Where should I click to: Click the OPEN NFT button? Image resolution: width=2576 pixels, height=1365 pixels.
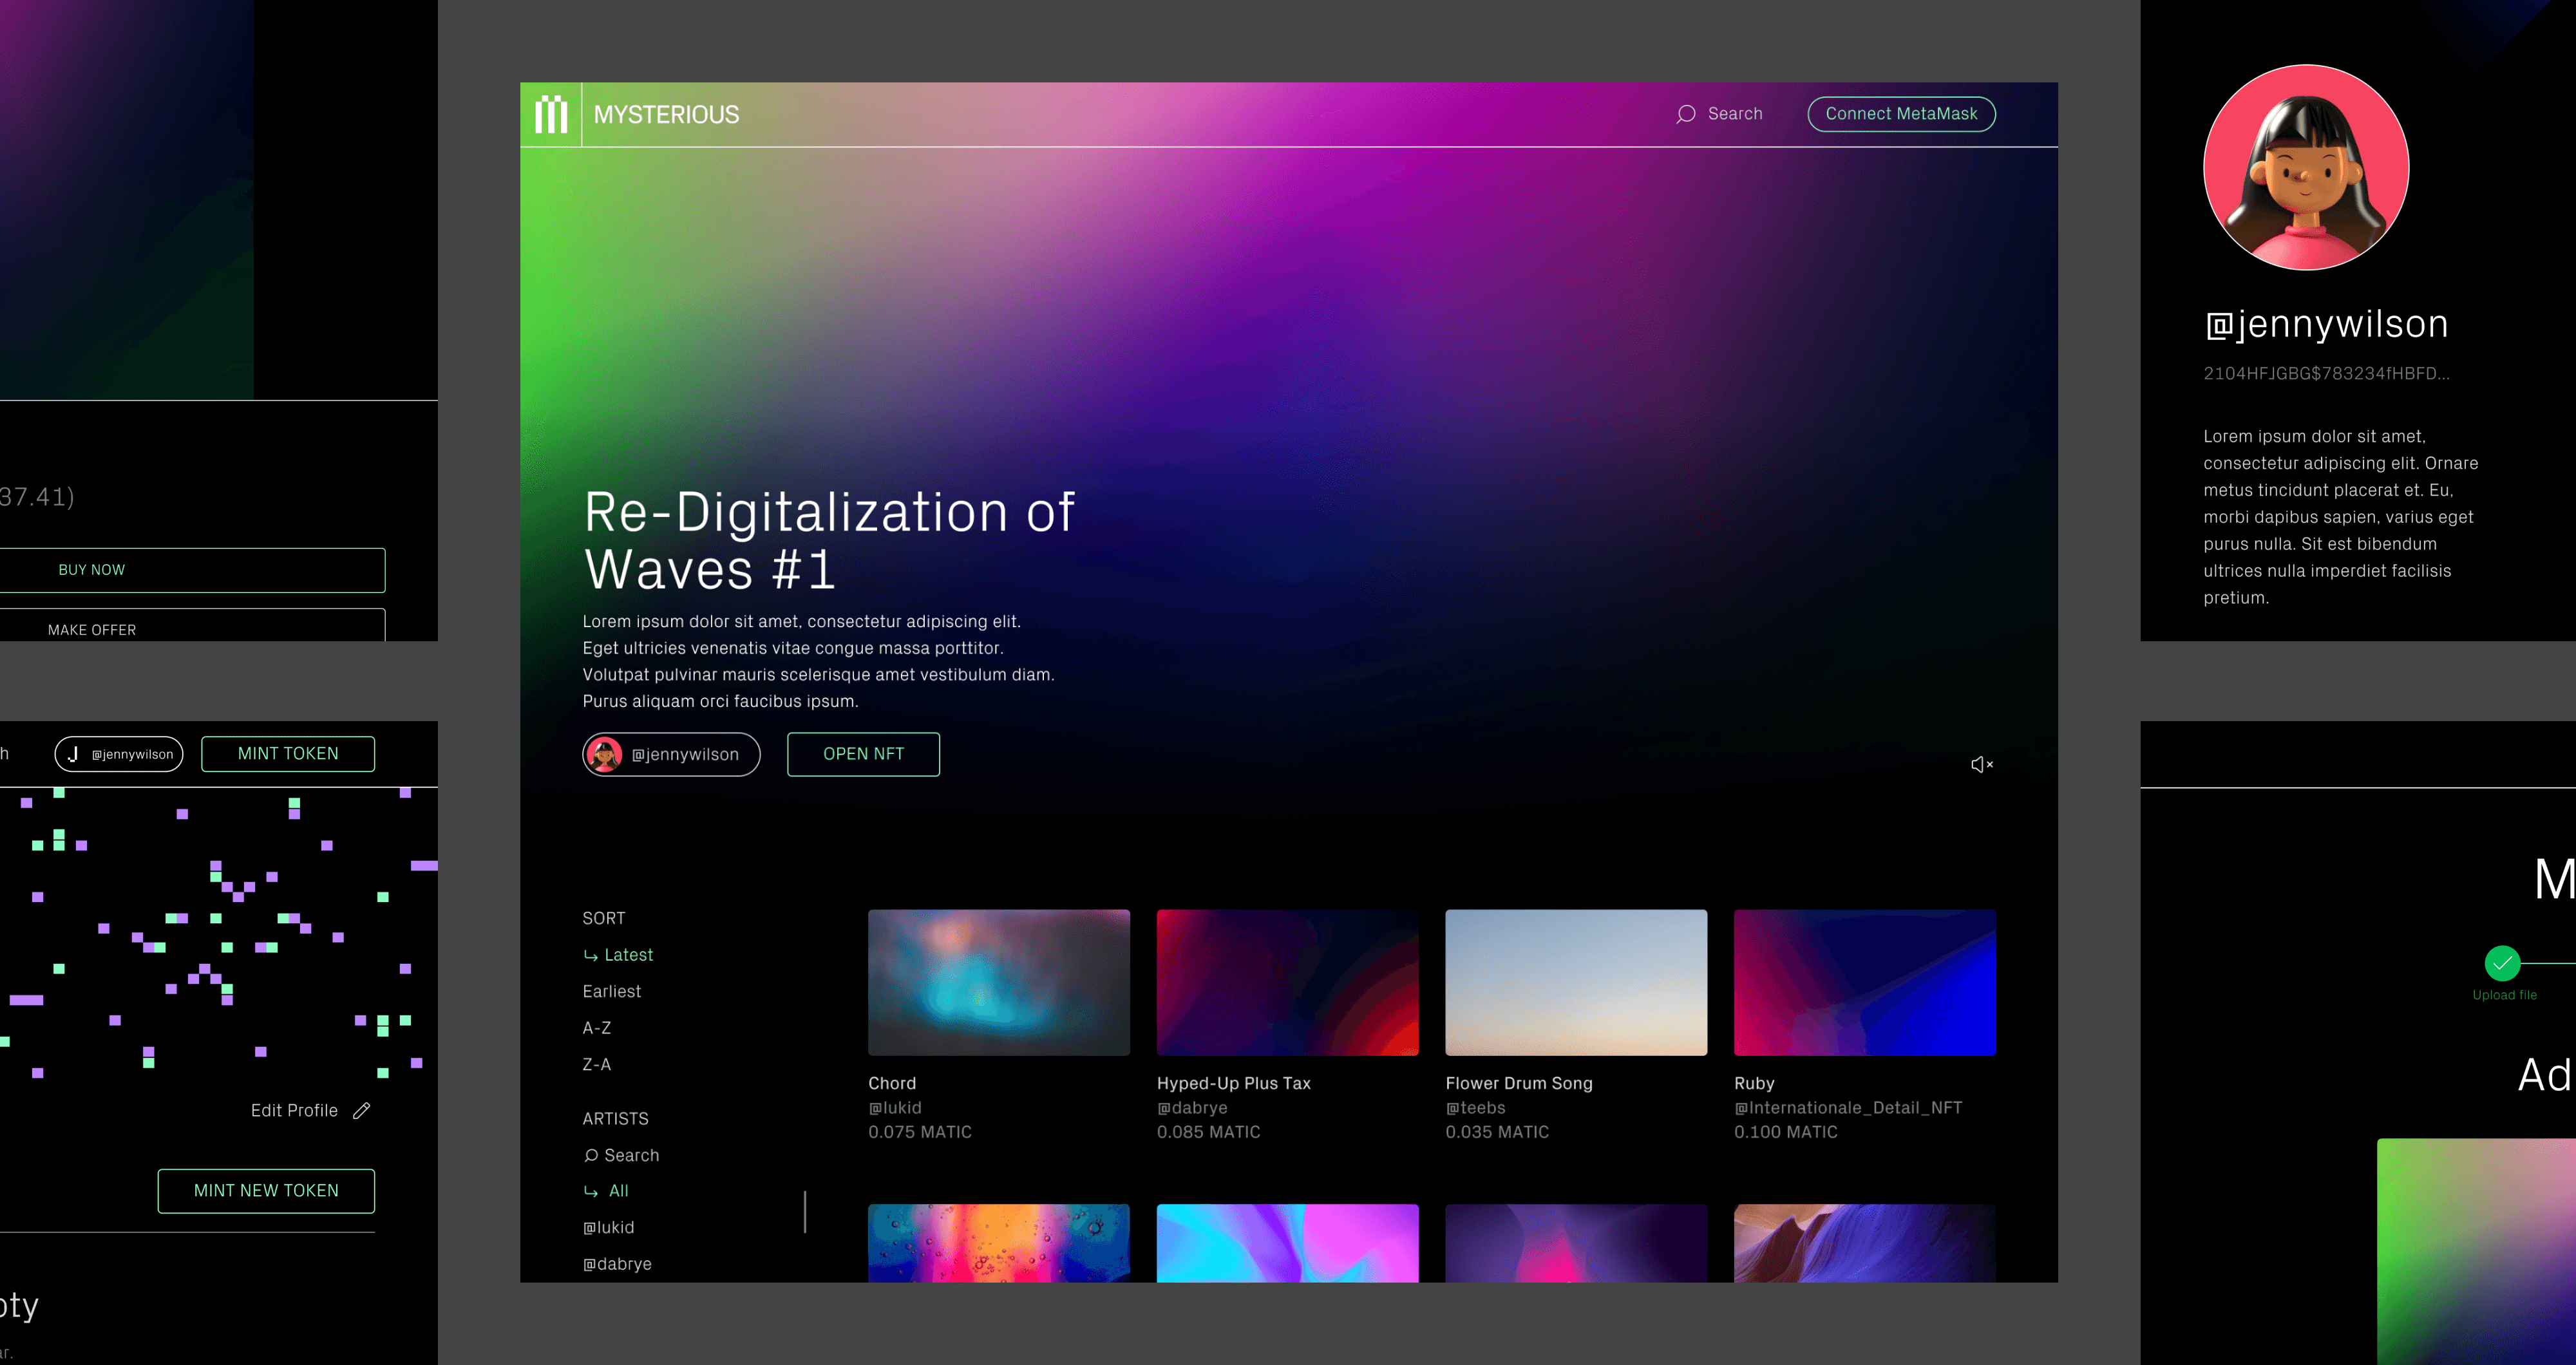tap(863, 754)
